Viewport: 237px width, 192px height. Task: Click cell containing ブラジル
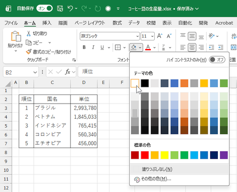(x=52, y=108)
